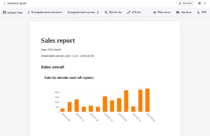Click the bar above the 2024-12-30 label
Viewport: 210px width, 136px height.
63,110
